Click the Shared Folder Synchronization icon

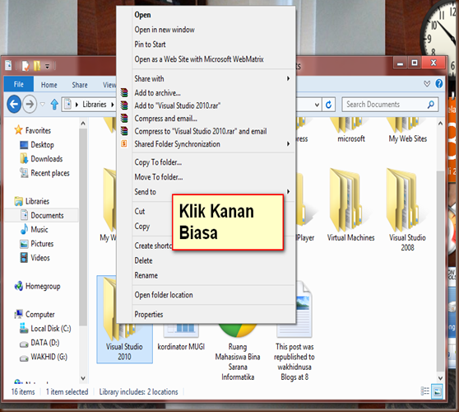[124, 143]
